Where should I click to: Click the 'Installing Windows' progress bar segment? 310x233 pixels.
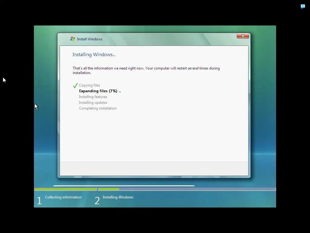coord(186,189)
